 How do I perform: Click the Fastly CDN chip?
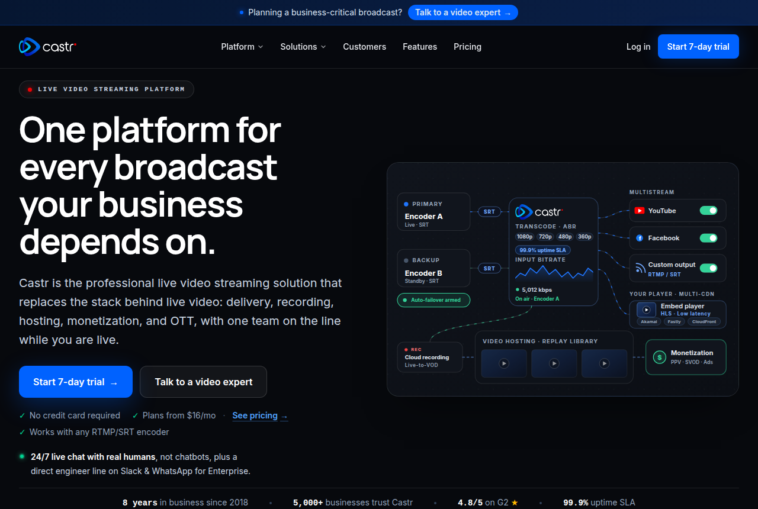674,321
